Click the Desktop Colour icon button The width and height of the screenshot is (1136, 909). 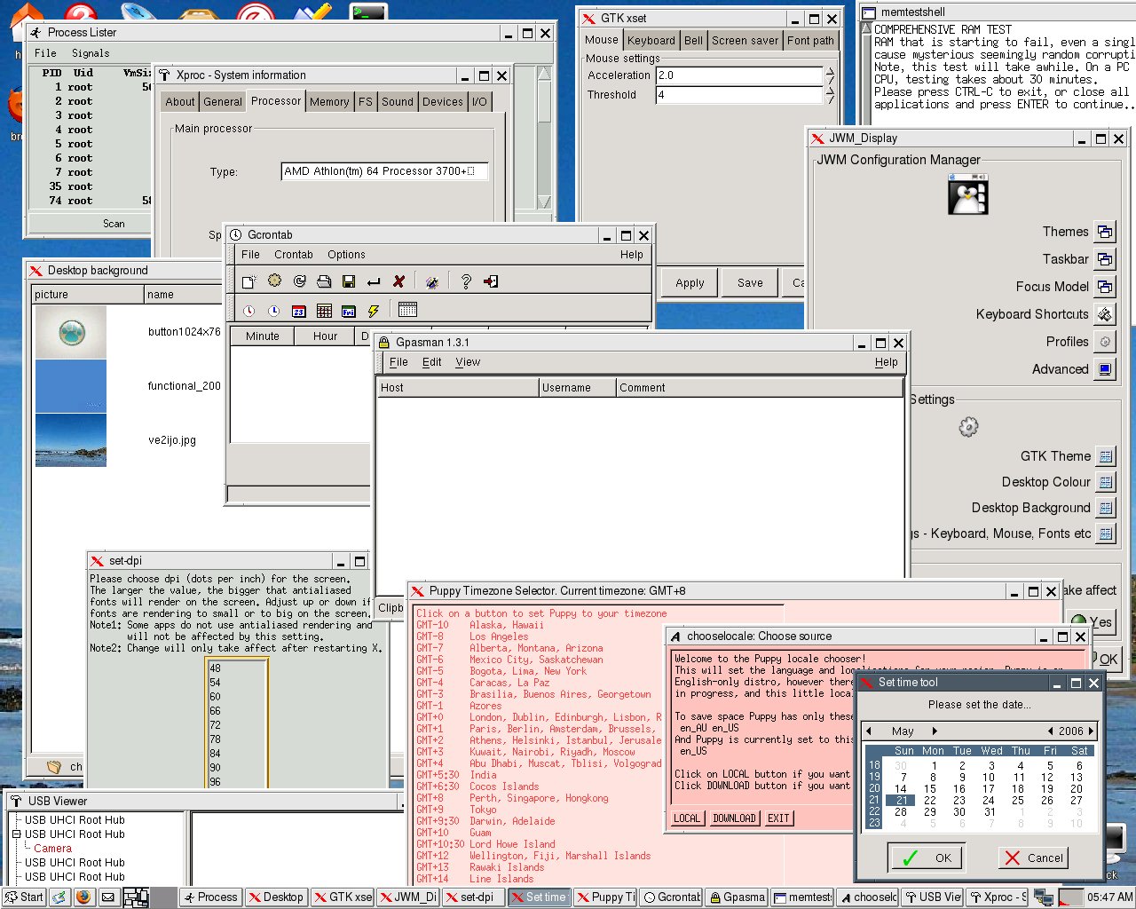point(1105,482)
